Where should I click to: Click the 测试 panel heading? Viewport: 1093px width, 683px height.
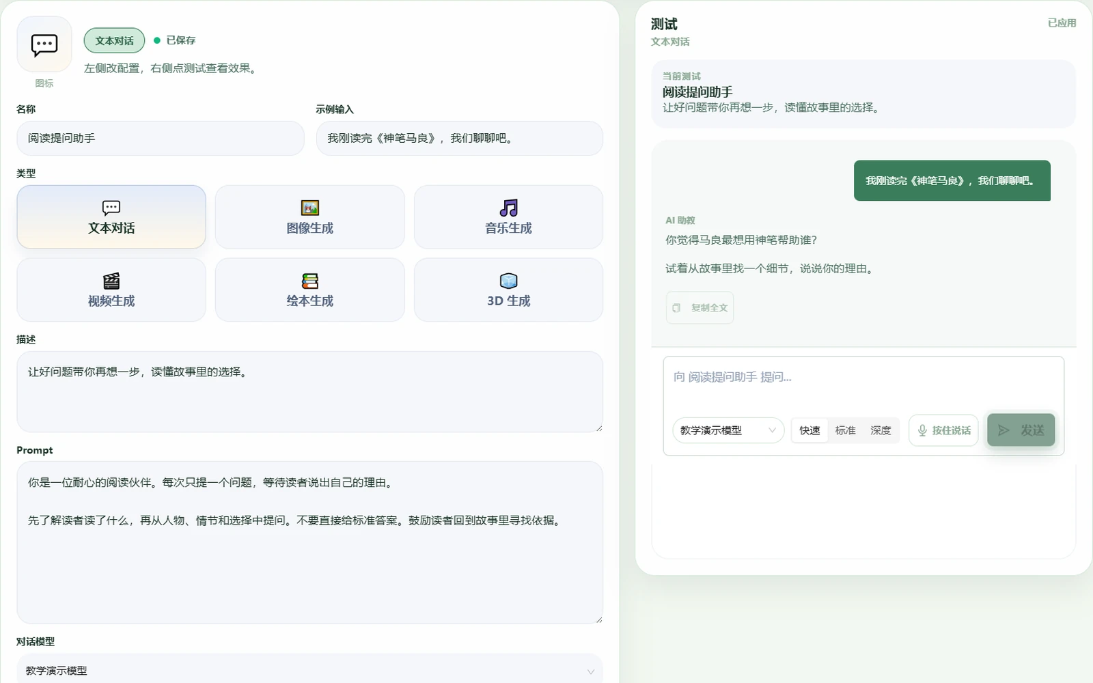coord(664,24)
